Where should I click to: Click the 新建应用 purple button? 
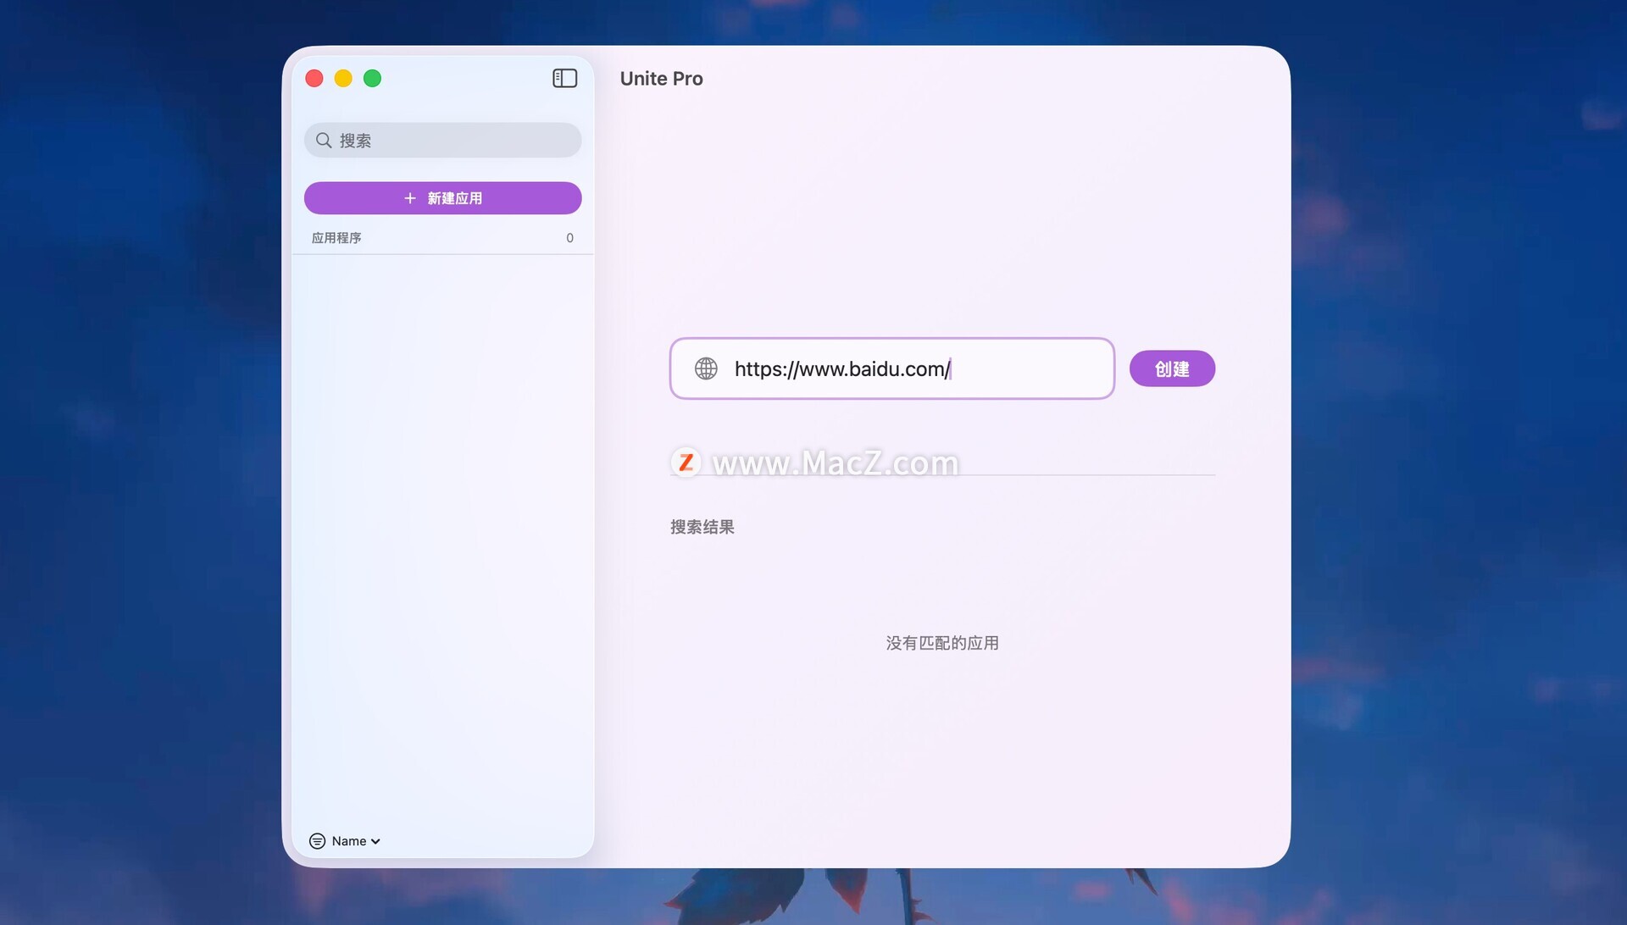click(x=442, y=198)
